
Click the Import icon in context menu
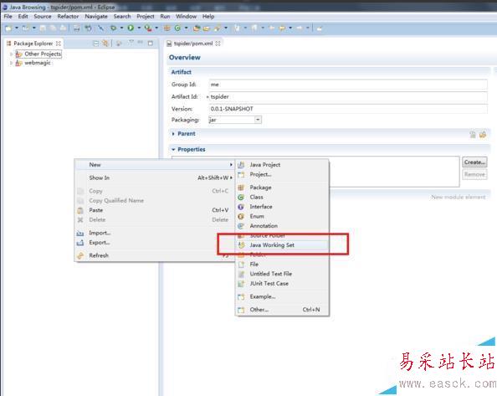coord(80,233)
